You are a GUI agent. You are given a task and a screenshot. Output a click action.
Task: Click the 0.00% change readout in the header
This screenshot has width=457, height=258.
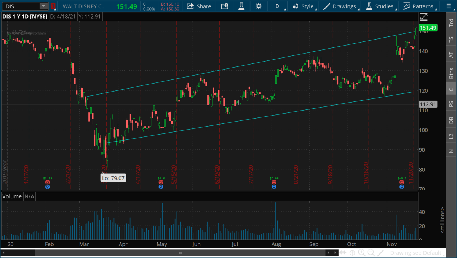click(x=148, y=9)
